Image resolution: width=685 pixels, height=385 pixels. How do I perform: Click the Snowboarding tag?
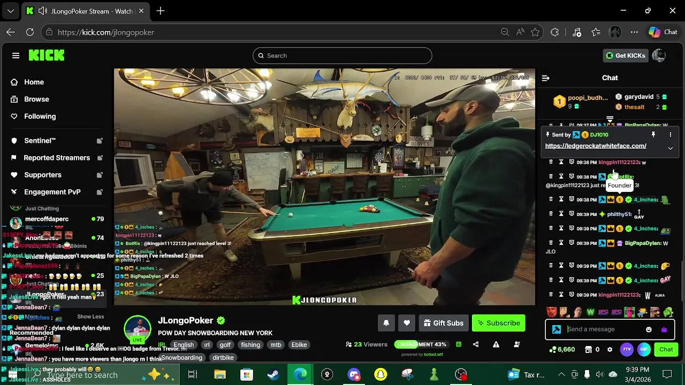[182, 358]
